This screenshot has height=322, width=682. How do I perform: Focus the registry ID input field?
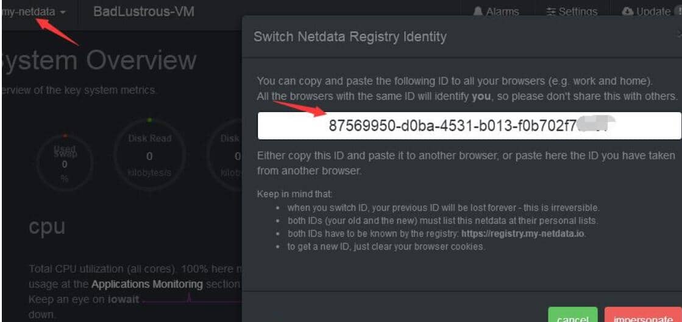point(469,126)
